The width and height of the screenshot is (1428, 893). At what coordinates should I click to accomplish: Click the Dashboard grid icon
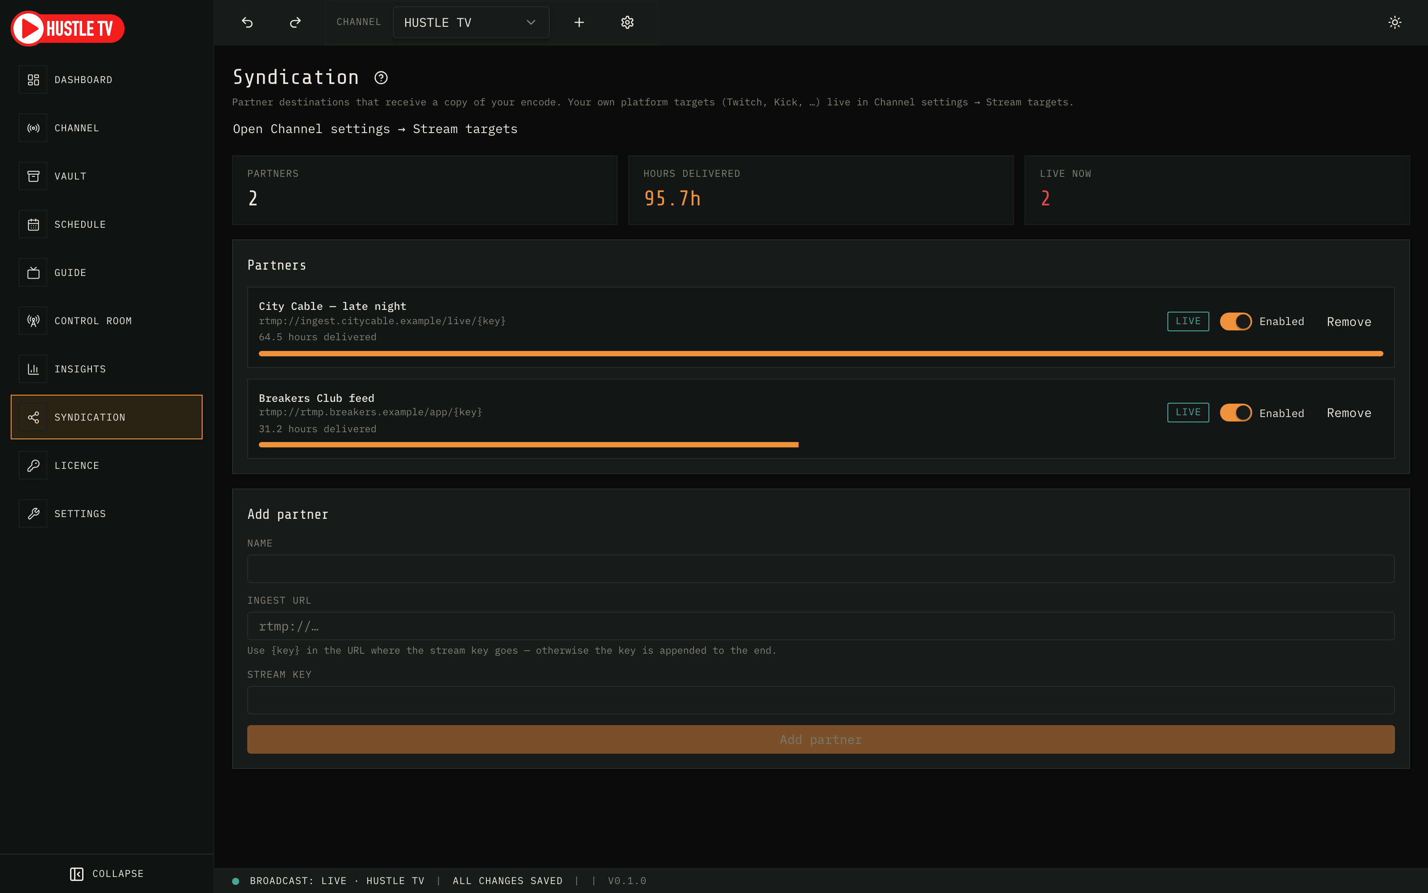point(33,80)
